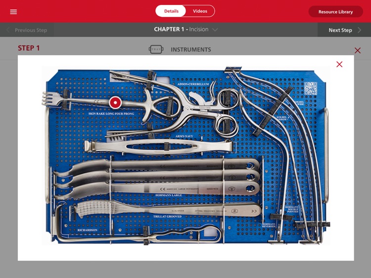Click the TRILLAT GROOVED label
Screen dimensions: 371x278
tap(167, 217)
